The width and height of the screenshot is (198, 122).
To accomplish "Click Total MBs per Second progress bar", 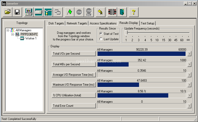I will [x=142, y=64].
